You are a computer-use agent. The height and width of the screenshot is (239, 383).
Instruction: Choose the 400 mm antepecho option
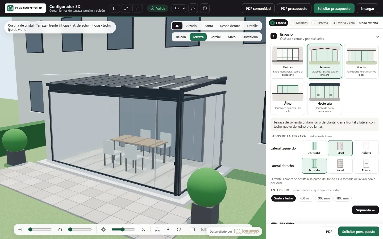[306, 198]
